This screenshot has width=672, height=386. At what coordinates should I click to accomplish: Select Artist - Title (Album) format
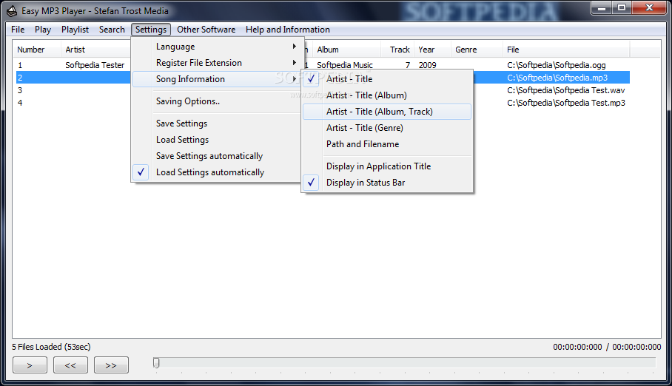click(387, 95)
